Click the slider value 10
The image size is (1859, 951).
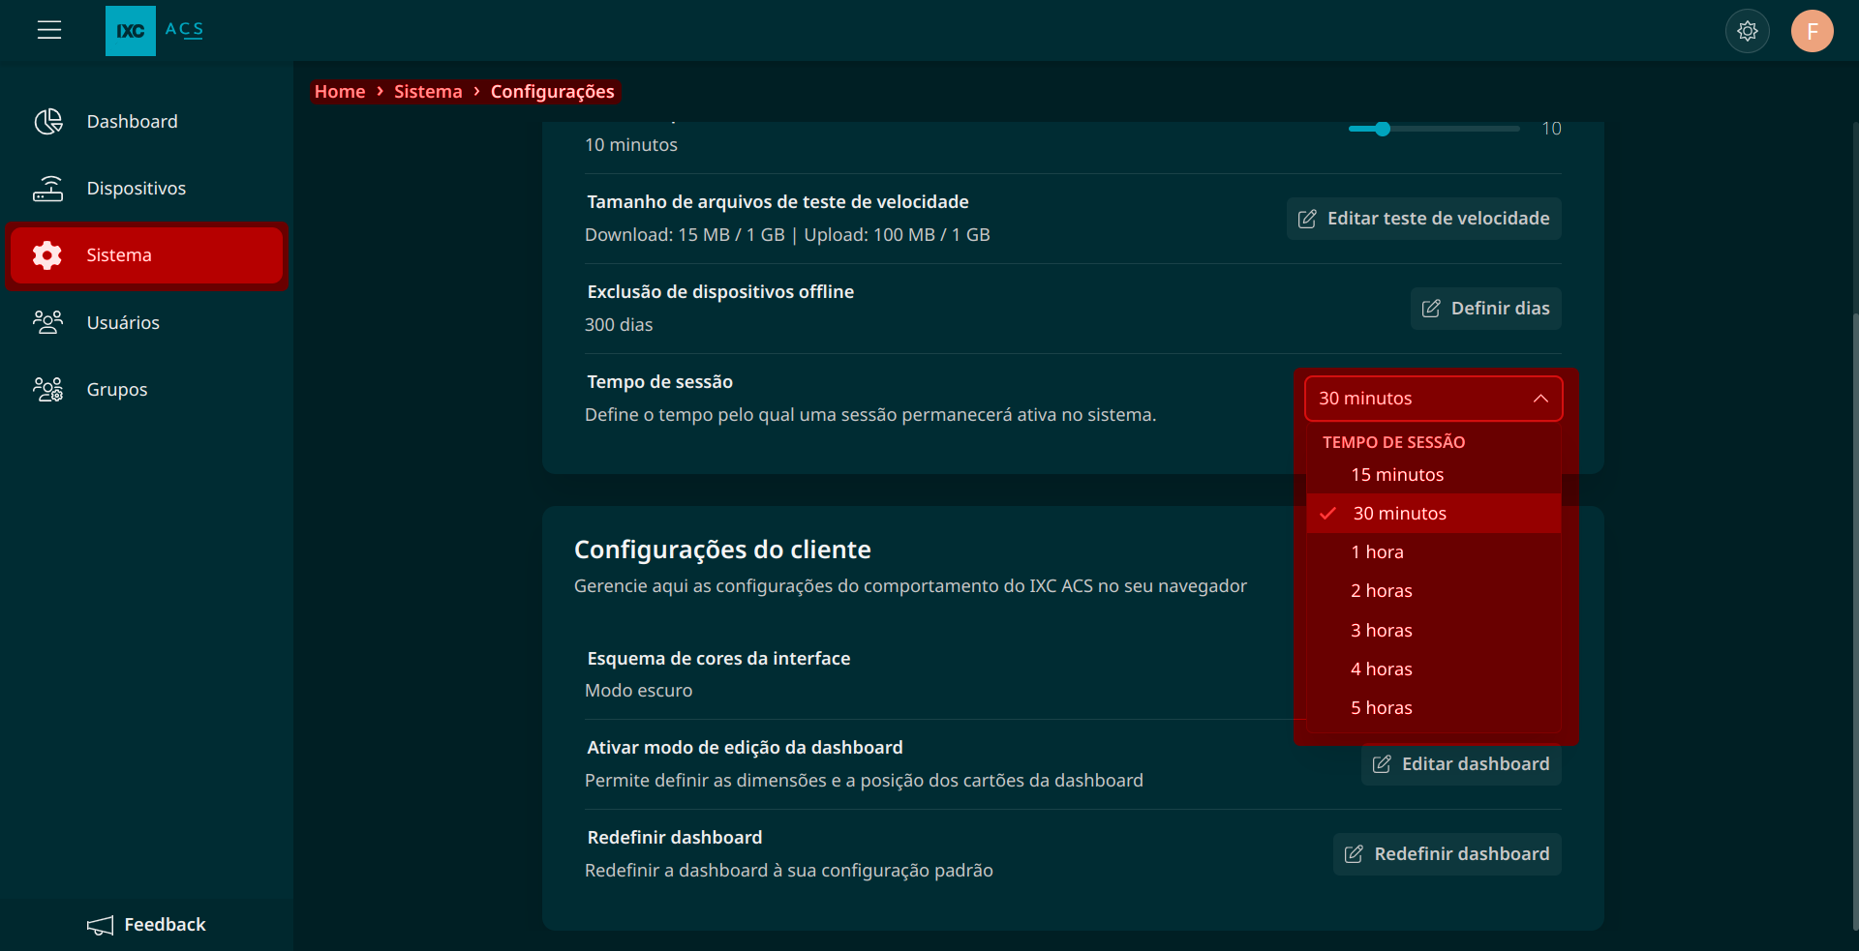1551,129
